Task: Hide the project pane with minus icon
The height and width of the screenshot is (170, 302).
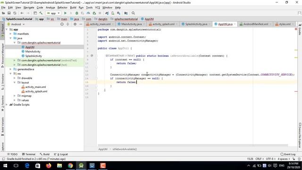Action: (x=81, y=24)
